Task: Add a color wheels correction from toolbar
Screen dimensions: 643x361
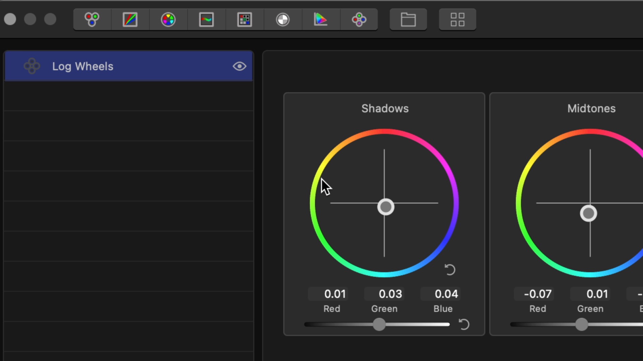Action: pos(92,19)
